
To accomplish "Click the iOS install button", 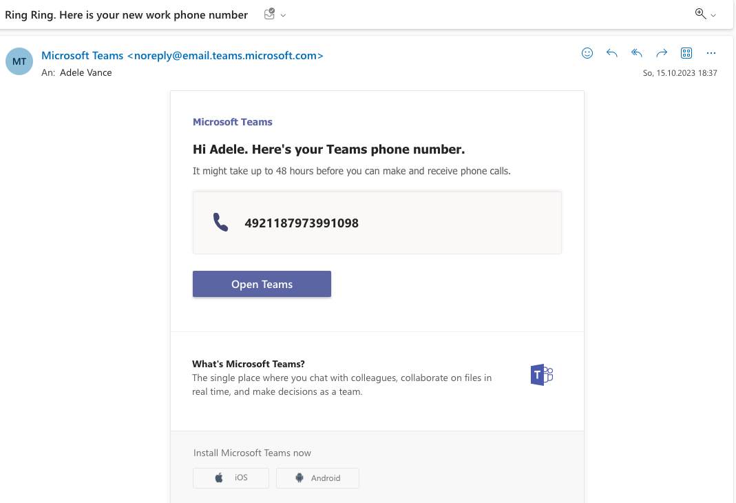I will (231, 478).
